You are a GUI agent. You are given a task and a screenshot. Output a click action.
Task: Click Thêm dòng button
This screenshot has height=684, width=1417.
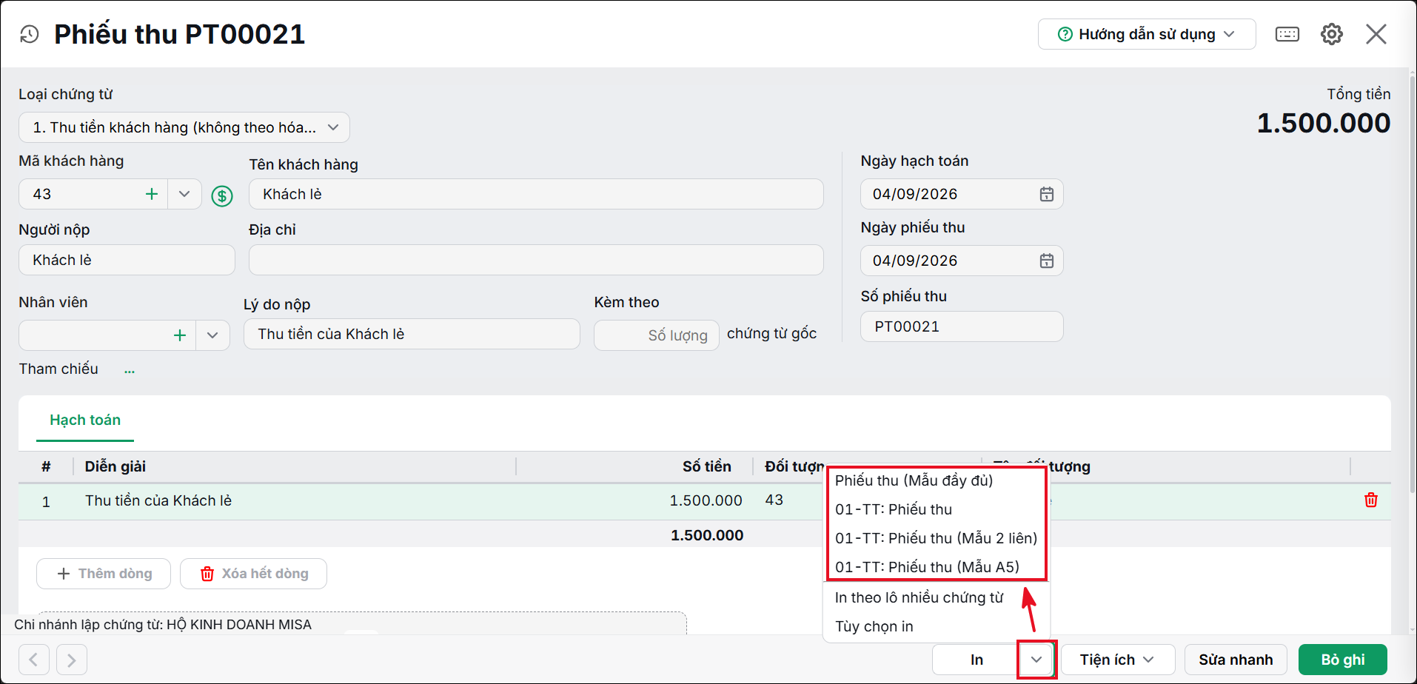point(104,574)
